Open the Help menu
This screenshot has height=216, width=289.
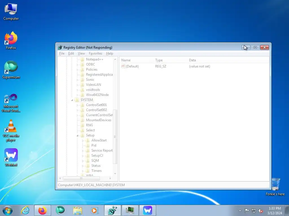tap(110, 53)
